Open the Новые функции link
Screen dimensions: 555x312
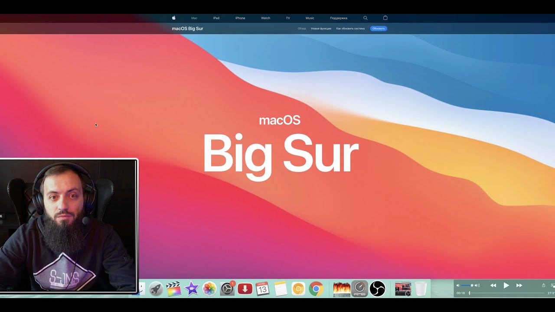pyautogui.click(x=321, y=29)
